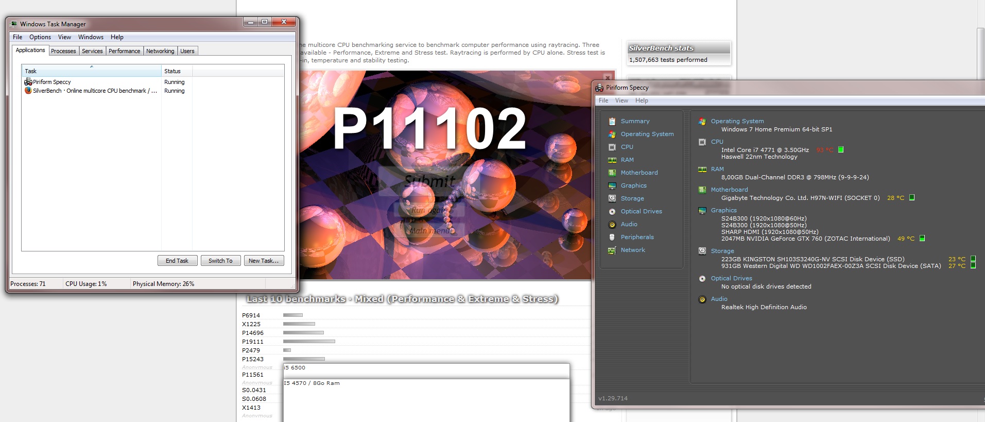This screenshot has height=422, width=985.
Task: Open the Options menu in Task Manager
Action: (x=40, y=37)
